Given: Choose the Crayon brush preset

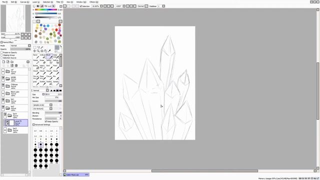Looking at the screenshot, I should [49, 77].
